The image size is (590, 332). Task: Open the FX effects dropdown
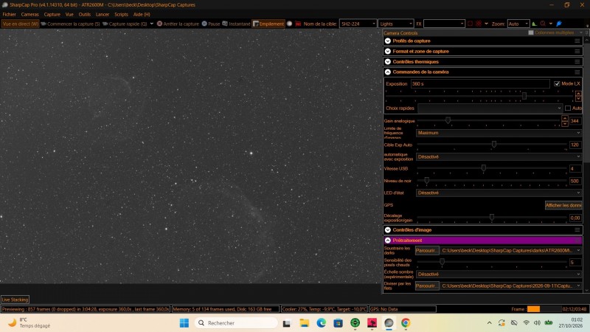pyautogui.click(x=444, y=24)
